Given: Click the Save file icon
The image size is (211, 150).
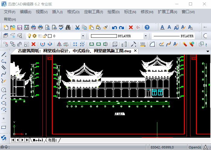Looking at the screenshot, I should click(x=20, y=28).
